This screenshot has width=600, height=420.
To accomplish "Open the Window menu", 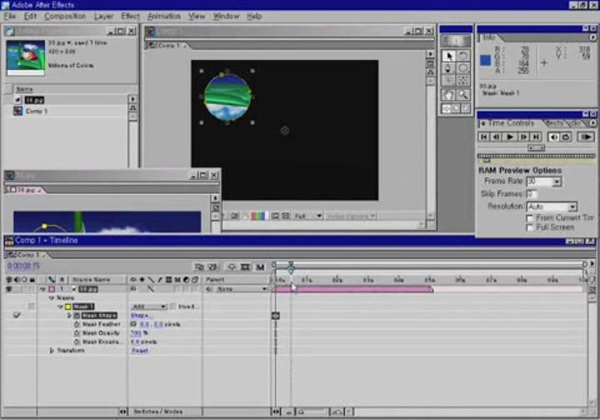I will coord(226,16).
